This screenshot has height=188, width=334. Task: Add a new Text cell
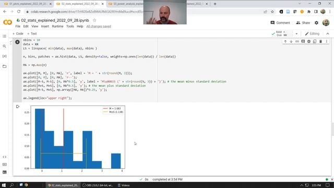32,33
